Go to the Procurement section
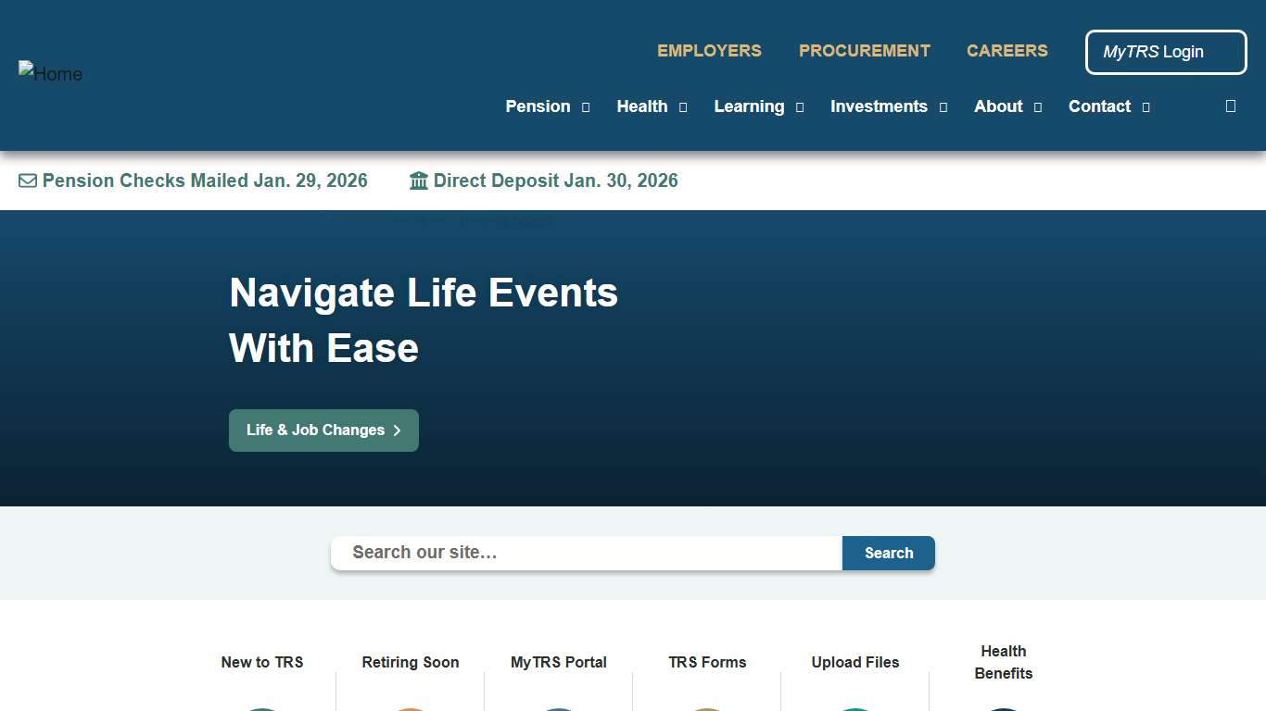 (x=864, y=51)
